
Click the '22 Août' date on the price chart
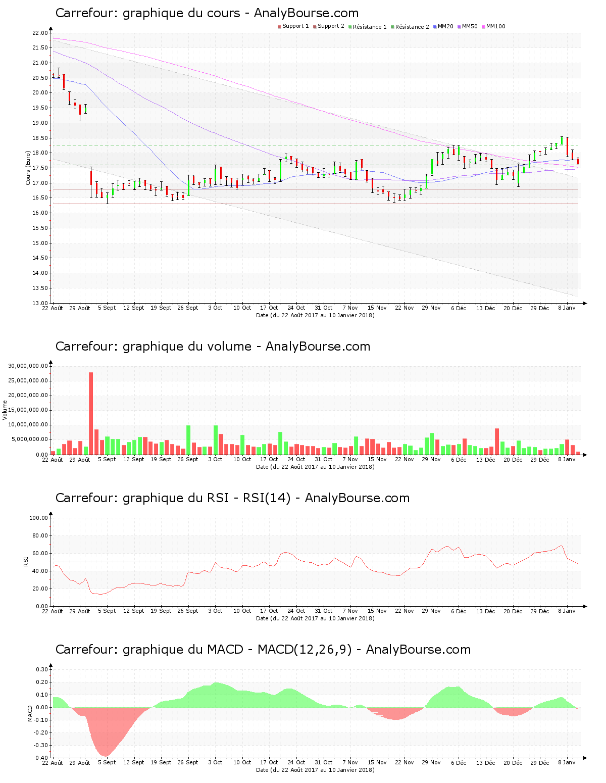(x=53, y=308)
